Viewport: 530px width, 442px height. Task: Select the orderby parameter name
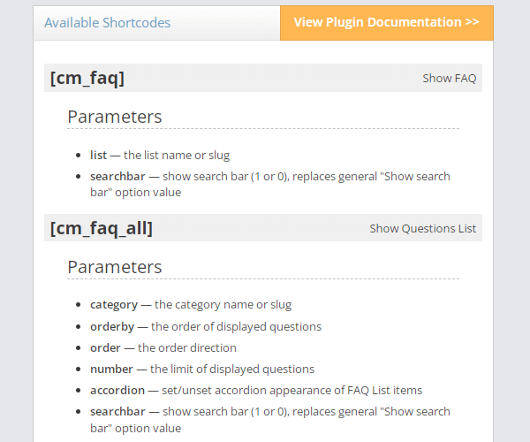(112, 327)
